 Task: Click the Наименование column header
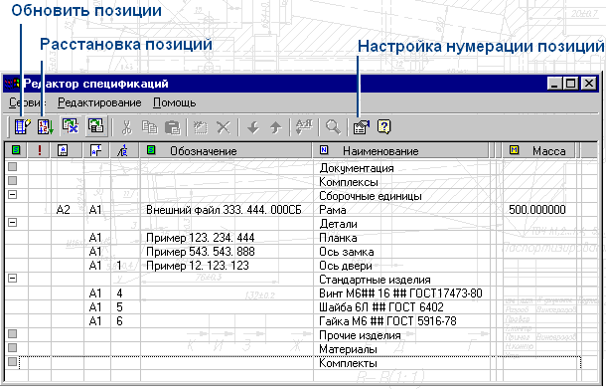point(400,150)
